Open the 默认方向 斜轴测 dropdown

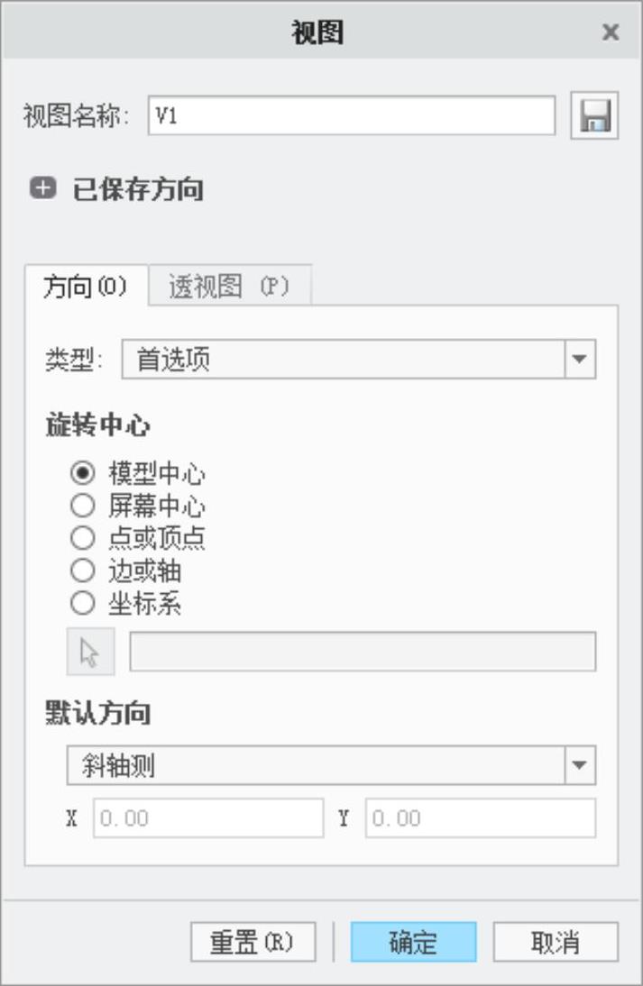(x=579, y=765)
